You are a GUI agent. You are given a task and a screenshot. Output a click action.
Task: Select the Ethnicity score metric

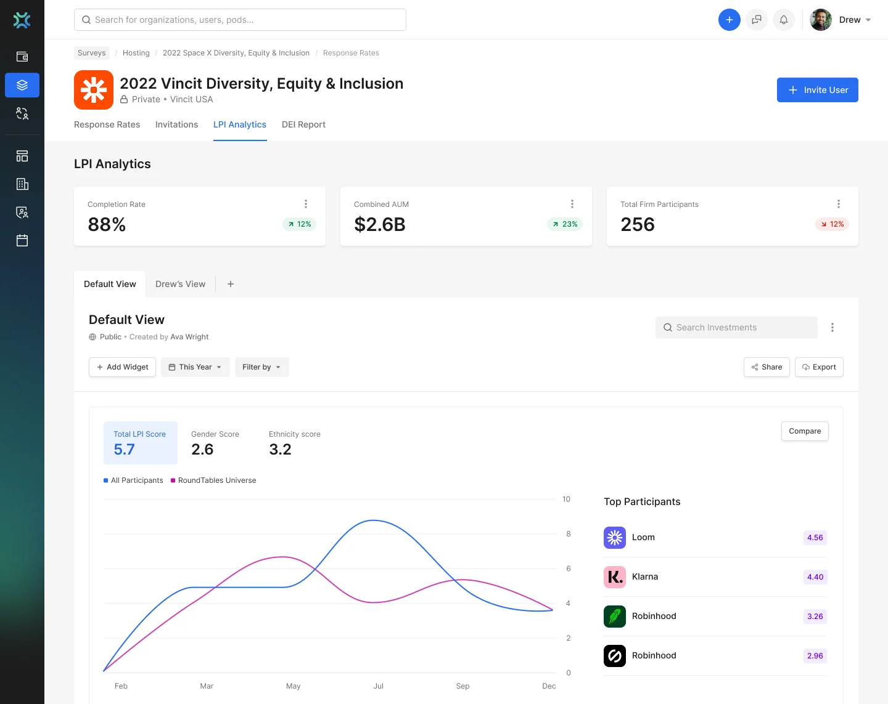(295, 443)
